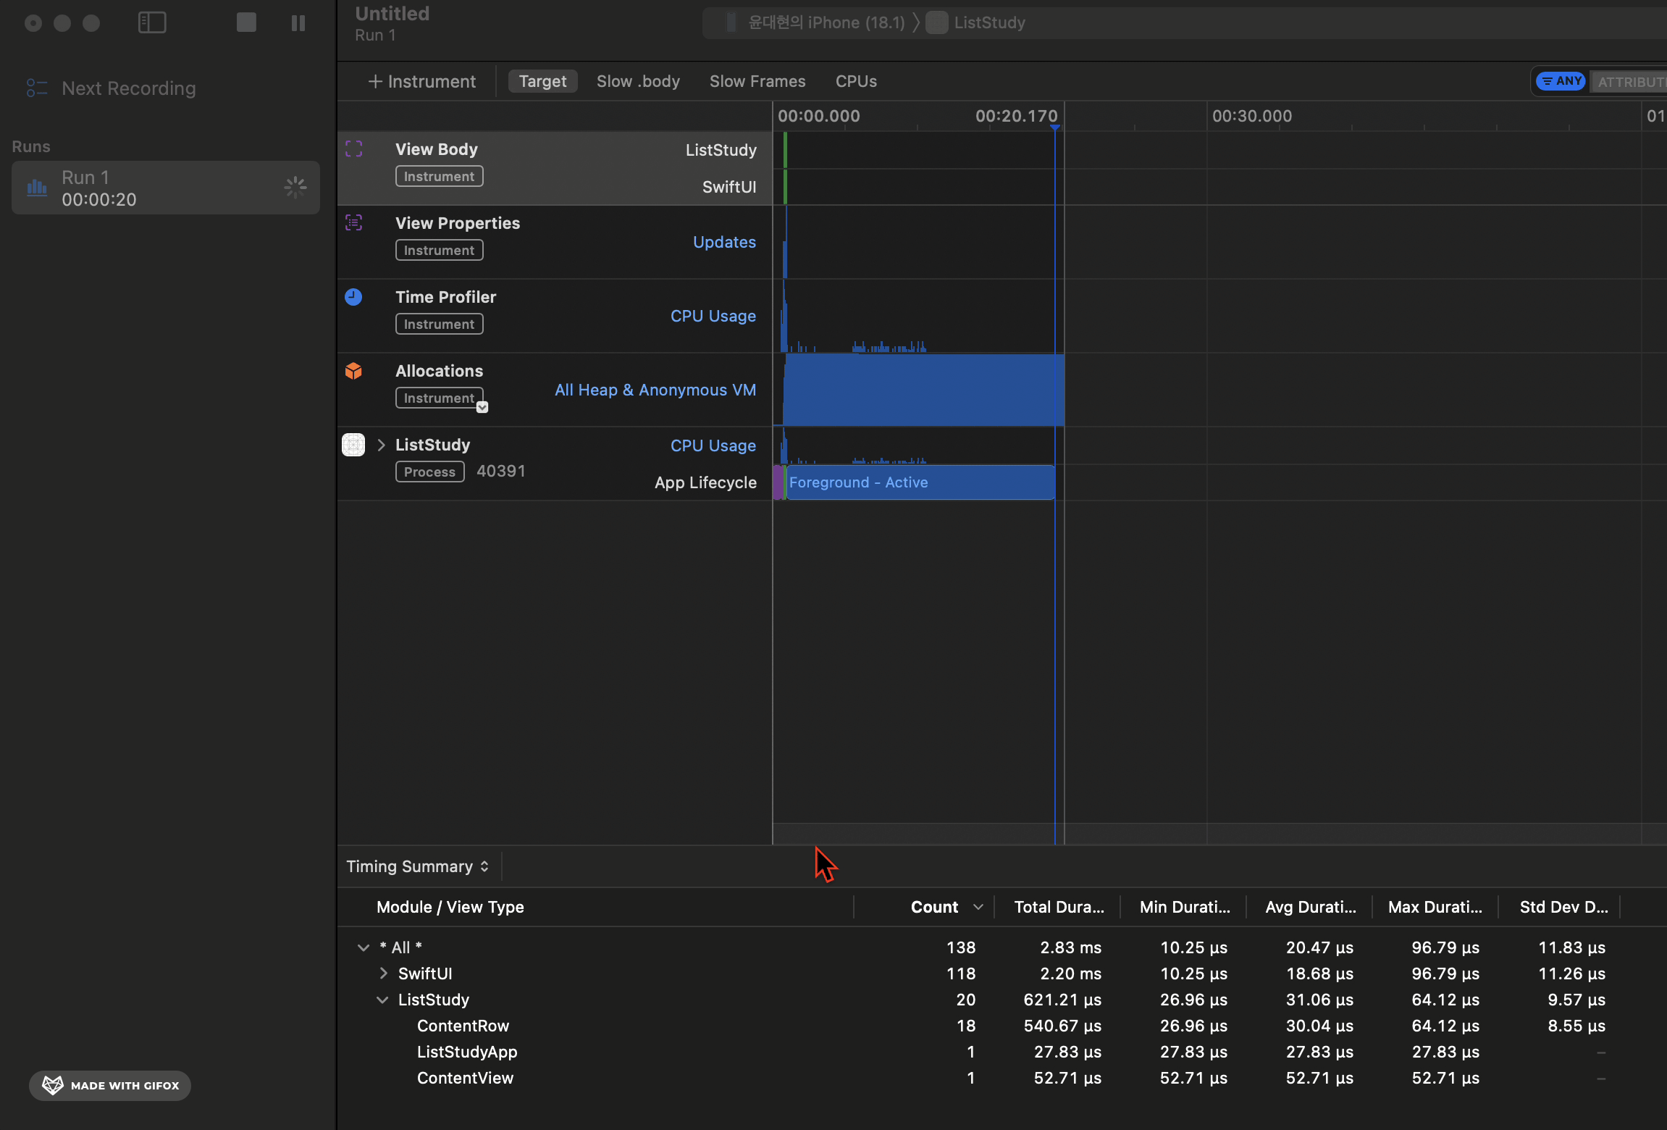Select the ListStudyApp table row

(1002, 1052)
